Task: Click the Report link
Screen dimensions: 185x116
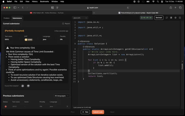Action: pyautogui.click(x=66, y=23)
